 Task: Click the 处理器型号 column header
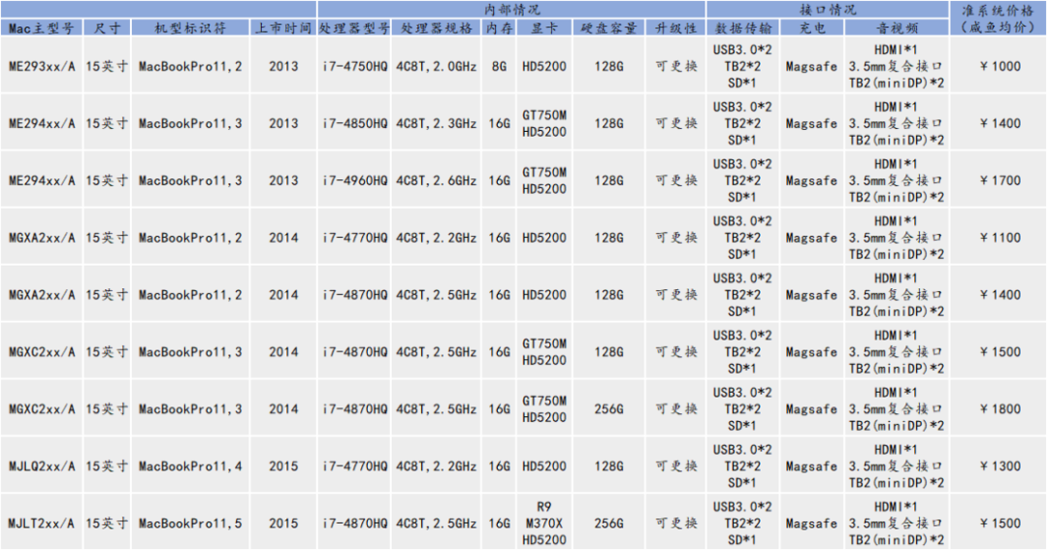point(354,28)
